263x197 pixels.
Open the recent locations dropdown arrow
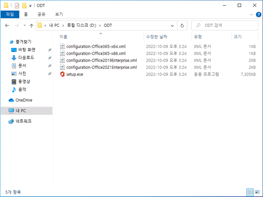tap(25, 25)
